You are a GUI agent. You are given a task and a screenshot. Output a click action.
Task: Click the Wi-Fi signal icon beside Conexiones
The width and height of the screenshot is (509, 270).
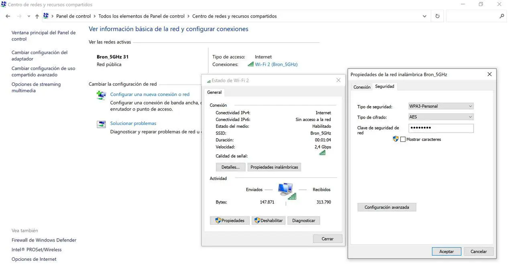(250, 64)
